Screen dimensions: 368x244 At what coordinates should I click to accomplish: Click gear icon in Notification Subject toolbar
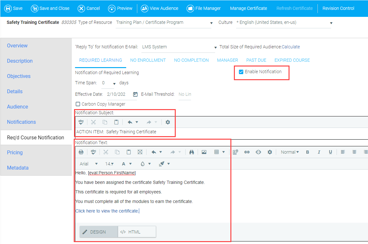168,122
